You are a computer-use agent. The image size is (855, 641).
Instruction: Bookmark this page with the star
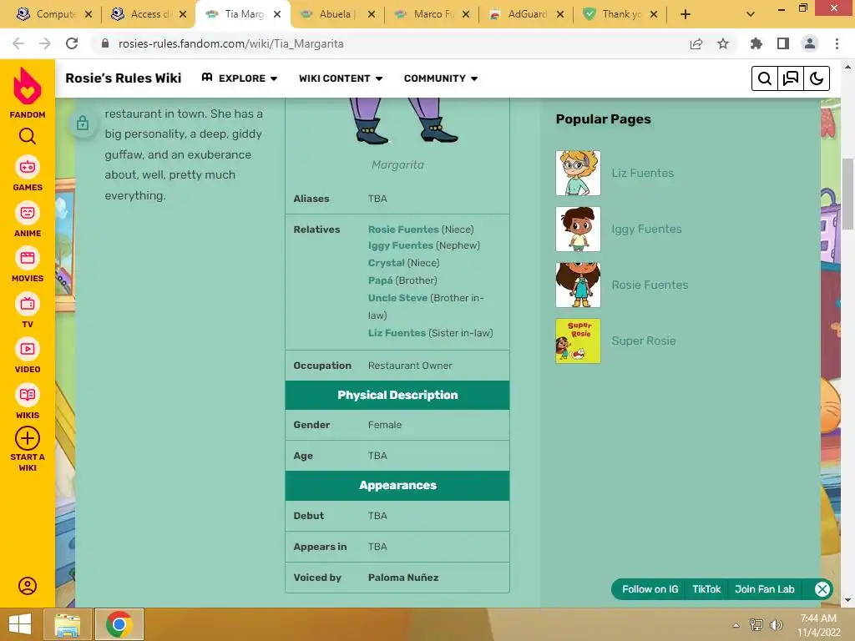click(723, 43)
